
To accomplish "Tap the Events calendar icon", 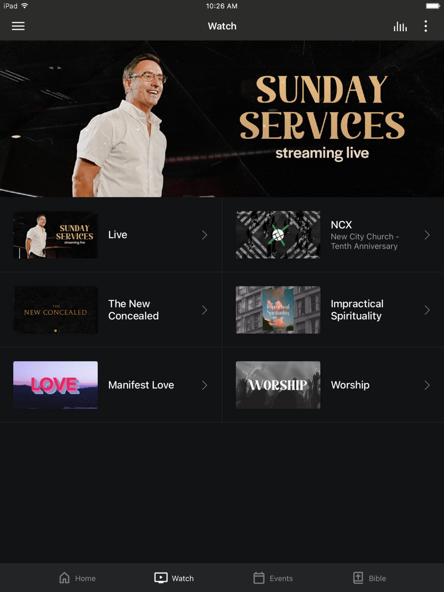I will click(x=259, y=578).
